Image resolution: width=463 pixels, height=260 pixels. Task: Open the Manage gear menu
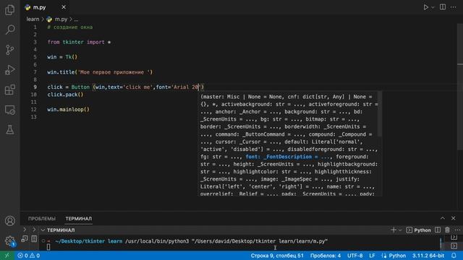tap(9, 240)
